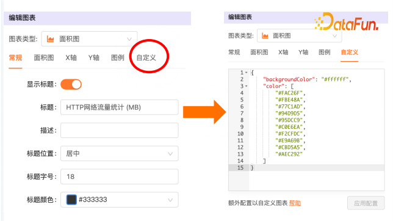The image size is (393, 221).
Task: Click the "#95DCC9" color value line
Action: click(x=290, y=120)
